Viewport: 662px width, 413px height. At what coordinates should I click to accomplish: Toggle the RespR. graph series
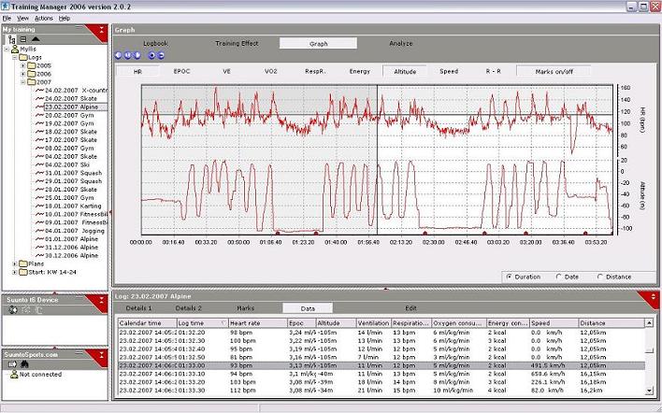pyautogui.click(x=315, y=72)
